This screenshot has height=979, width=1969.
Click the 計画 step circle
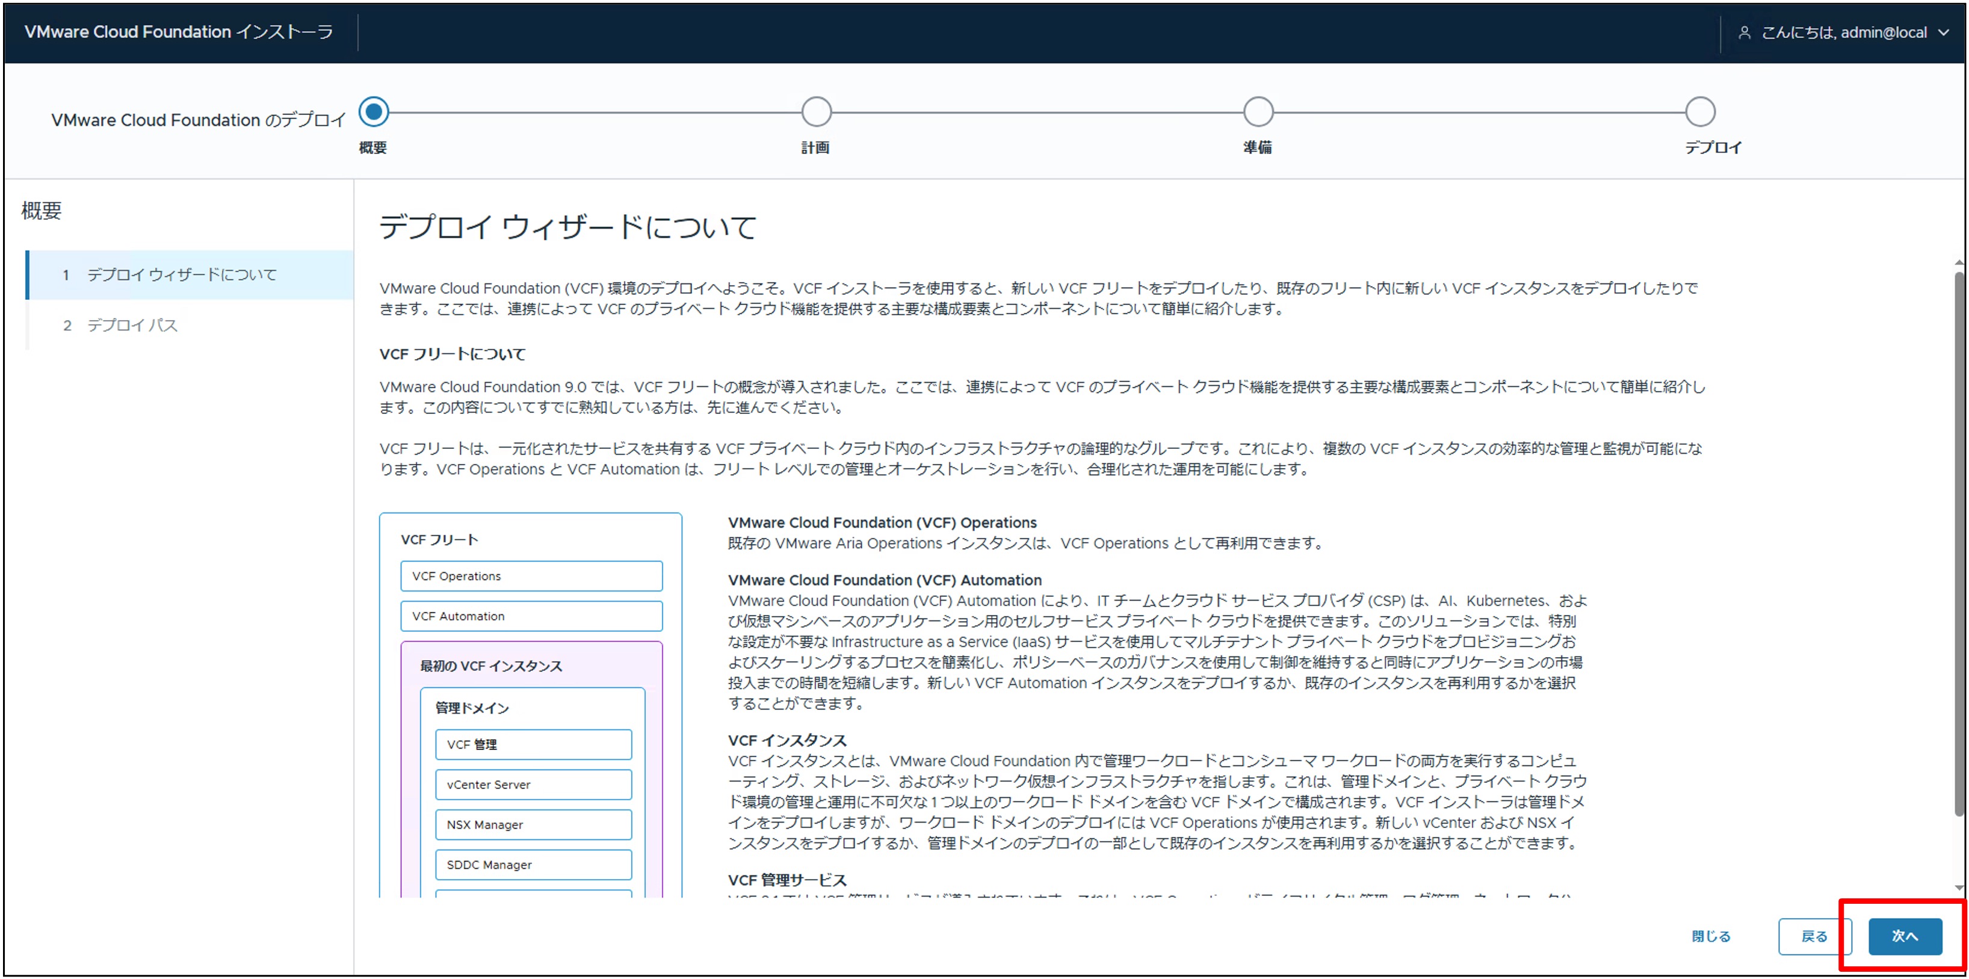[817, 113]
